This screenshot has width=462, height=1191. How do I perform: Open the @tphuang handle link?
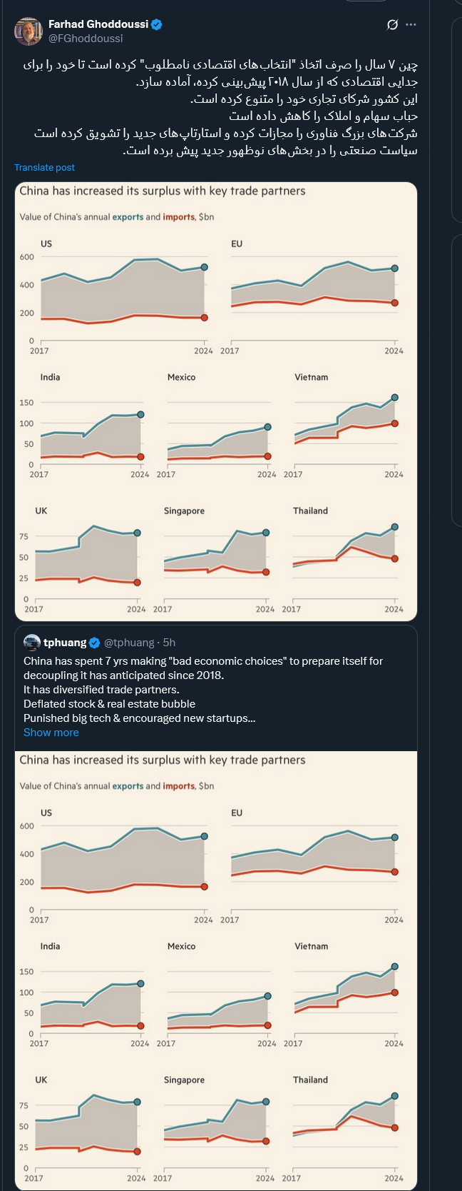[129, 643]
